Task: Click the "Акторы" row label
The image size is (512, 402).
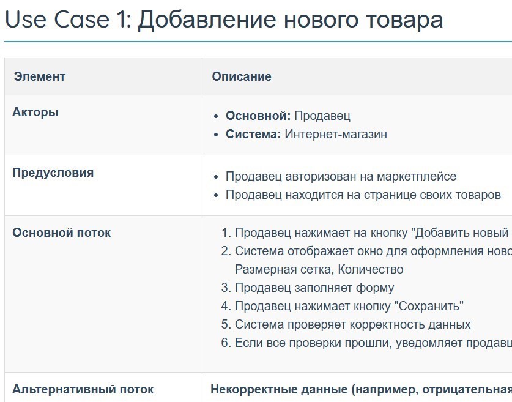Action: (x=35, y=113)
